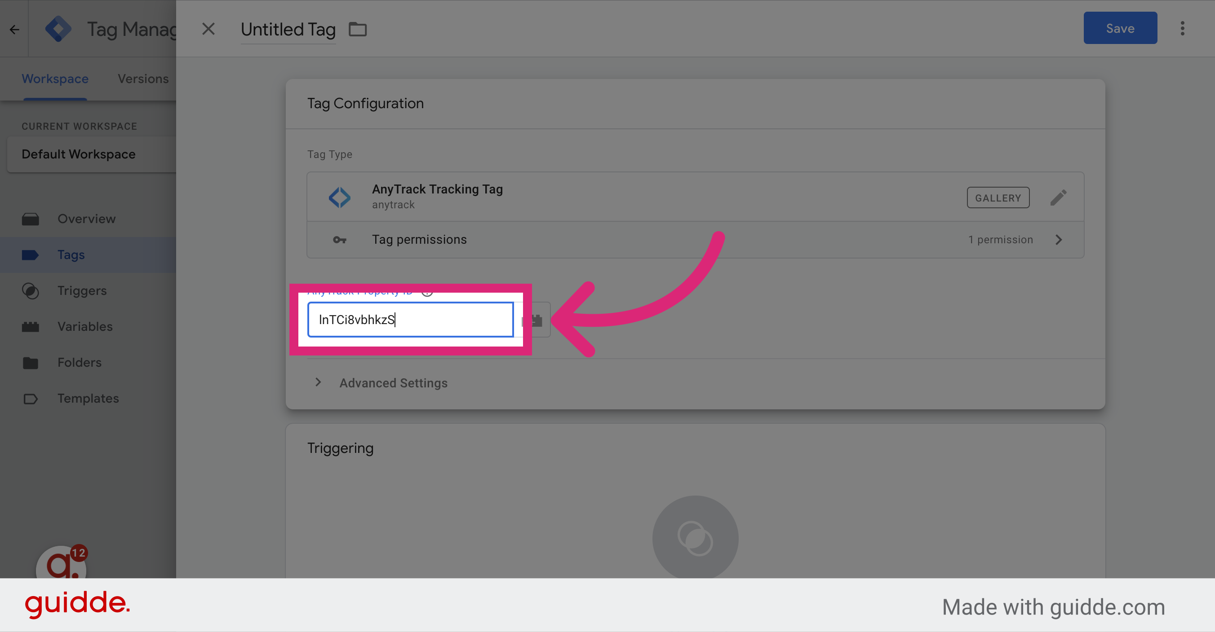Click the Overview briefcase icon
Viewport: 1215px width, 632px height.
tap(31, 219)
